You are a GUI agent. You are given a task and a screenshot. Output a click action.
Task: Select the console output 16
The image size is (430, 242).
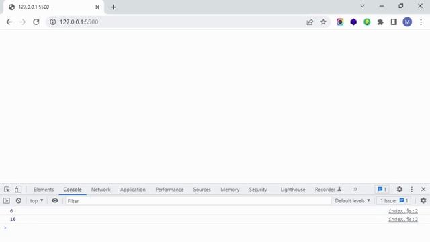click(x=13, y=220)
